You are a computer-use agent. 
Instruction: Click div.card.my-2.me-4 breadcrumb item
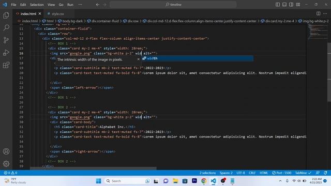coord(277,21)
